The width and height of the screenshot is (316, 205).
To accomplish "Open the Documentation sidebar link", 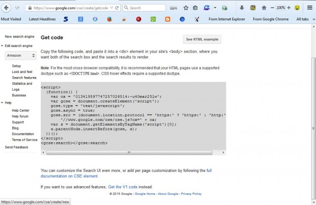I will pyautogui.click(x=23, y=134).
